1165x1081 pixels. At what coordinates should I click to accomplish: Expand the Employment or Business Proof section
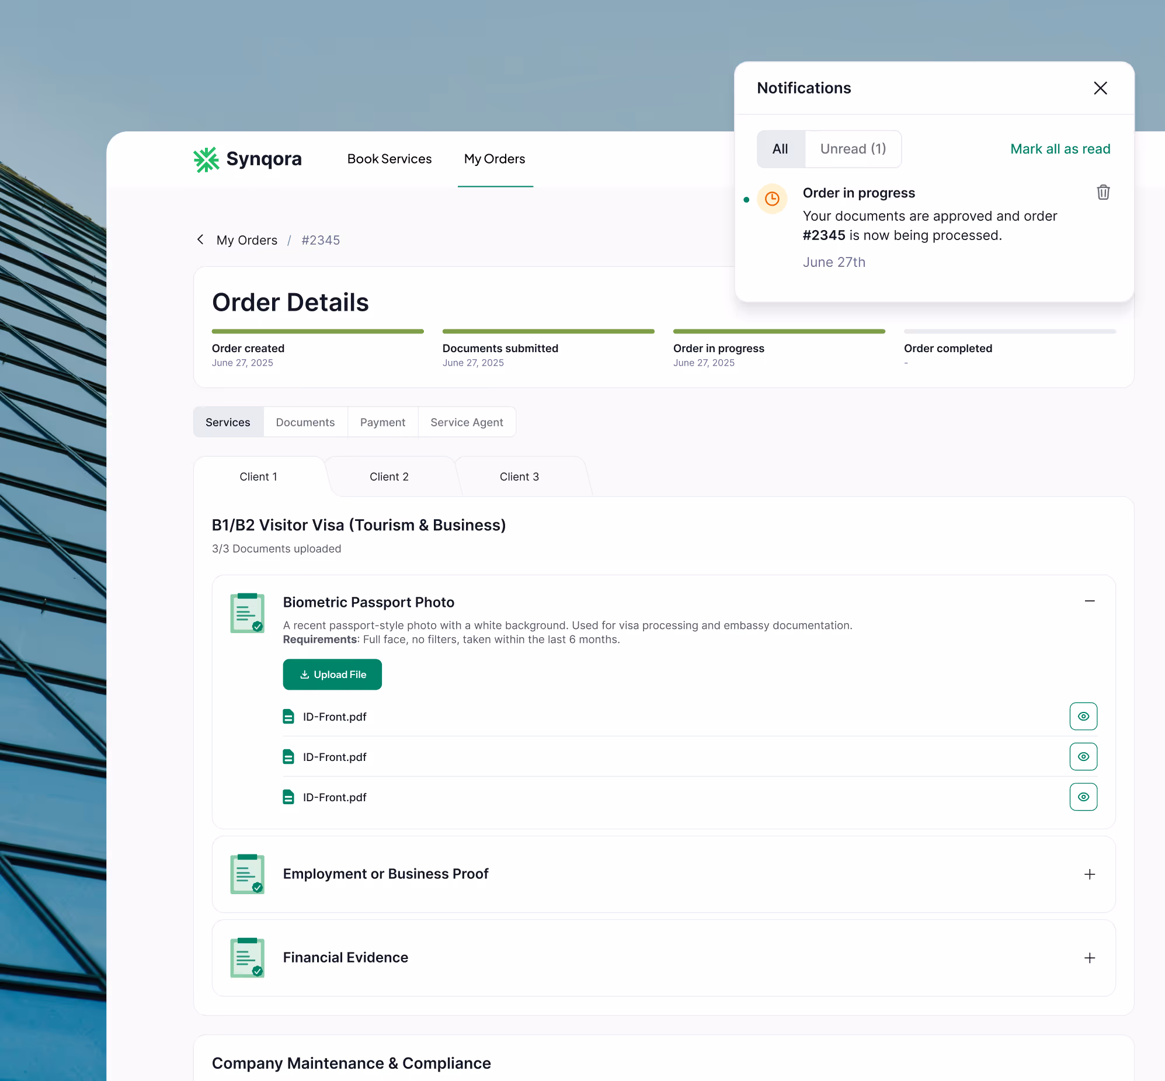1089,874
